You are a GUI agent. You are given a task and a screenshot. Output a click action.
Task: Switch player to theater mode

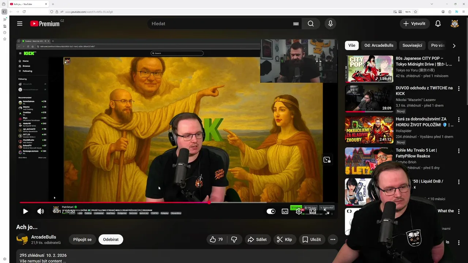click(x=313, y=211)
